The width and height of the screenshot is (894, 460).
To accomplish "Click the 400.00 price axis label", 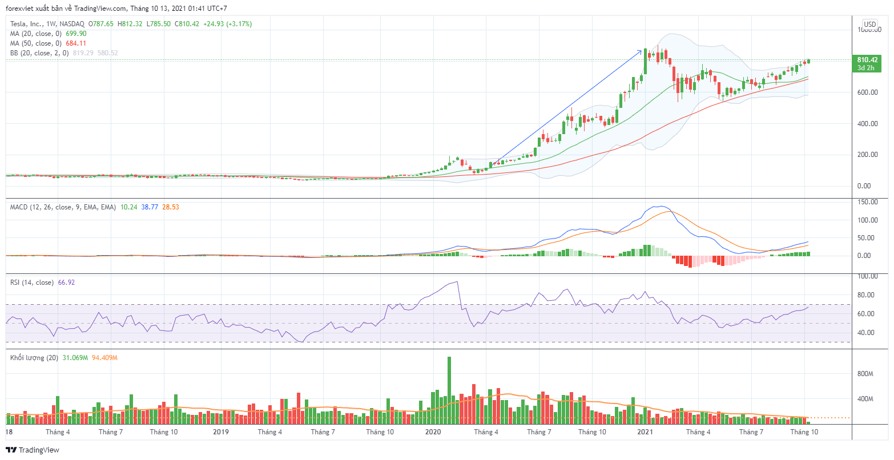I will click(x=867, y=124).
